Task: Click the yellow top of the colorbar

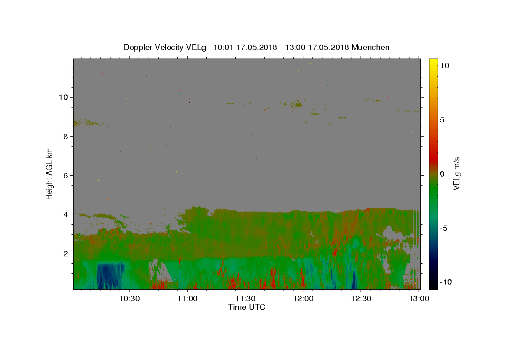Action: click(433, 63)
